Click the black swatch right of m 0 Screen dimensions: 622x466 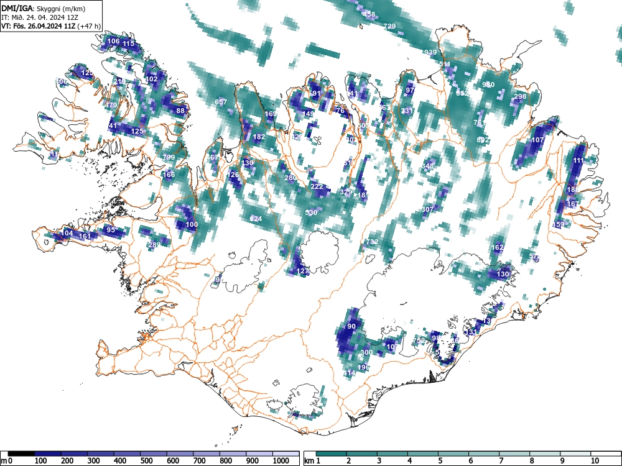(21, 454)
